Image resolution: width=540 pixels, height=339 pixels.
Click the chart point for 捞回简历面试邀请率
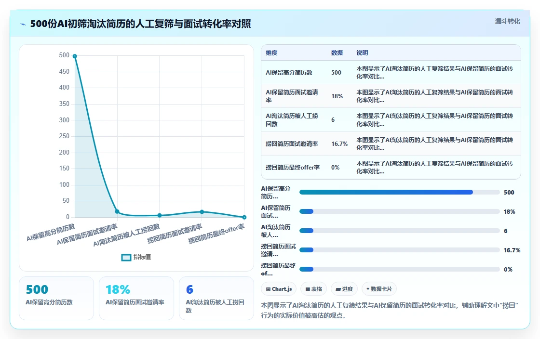click(202, 212)
